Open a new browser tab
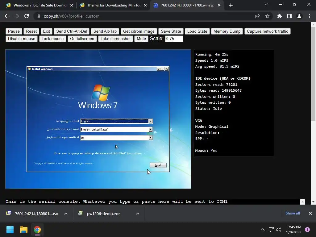This screenshot has height=237, width=316. [231, 5]
